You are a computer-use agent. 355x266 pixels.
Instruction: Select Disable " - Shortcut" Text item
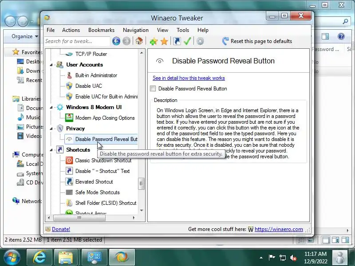103,171
